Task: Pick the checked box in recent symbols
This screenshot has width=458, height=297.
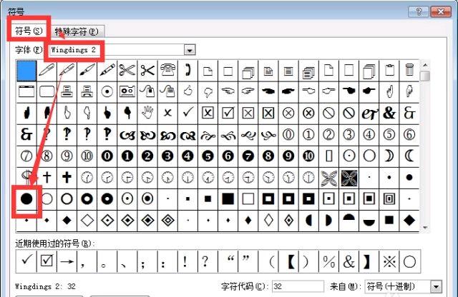Action: tap(47, 261)
